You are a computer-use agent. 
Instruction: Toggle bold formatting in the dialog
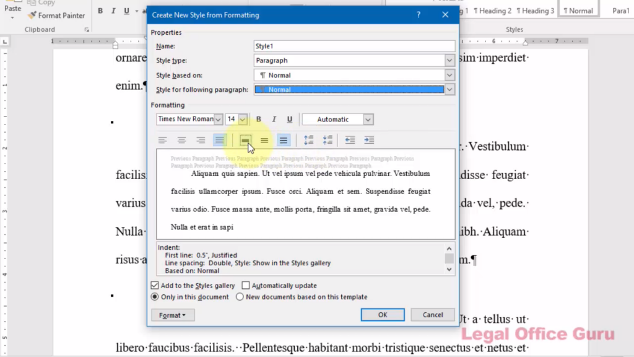258,119
